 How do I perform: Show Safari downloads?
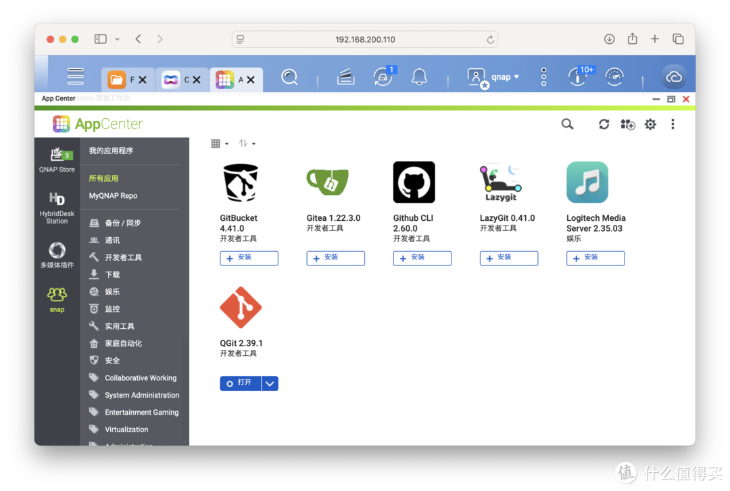(609, 39)
